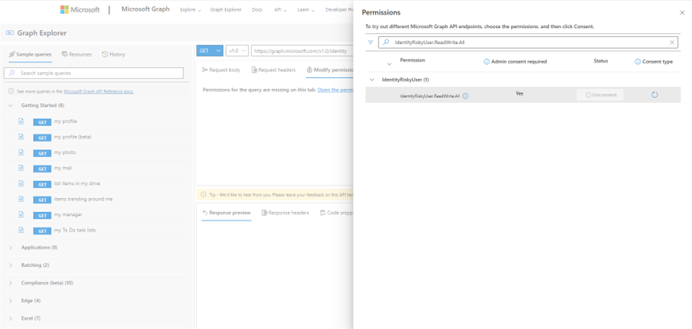Select the items trending around me query

click(x=83, y=199)
